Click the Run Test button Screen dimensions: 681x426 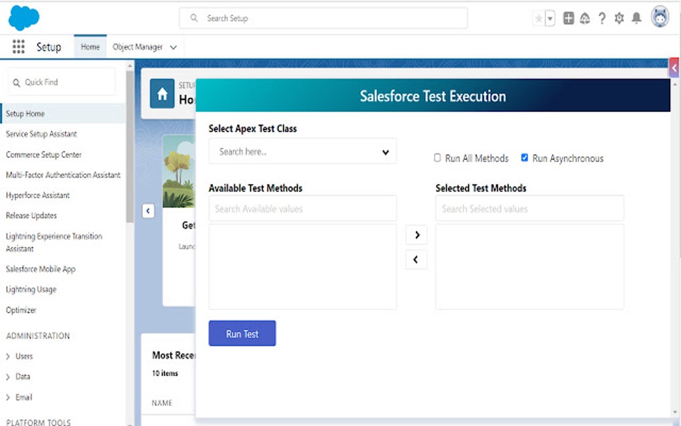pos(242,333)
